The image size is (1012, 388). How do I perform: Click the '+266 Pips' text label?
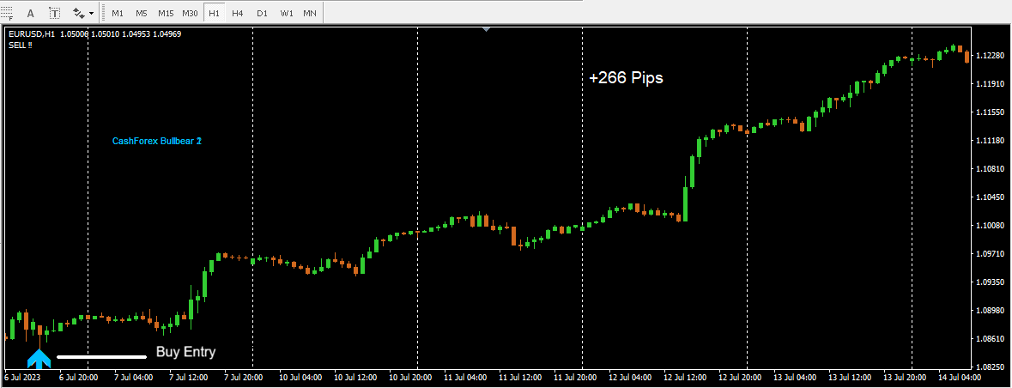[x=626, y=78]
